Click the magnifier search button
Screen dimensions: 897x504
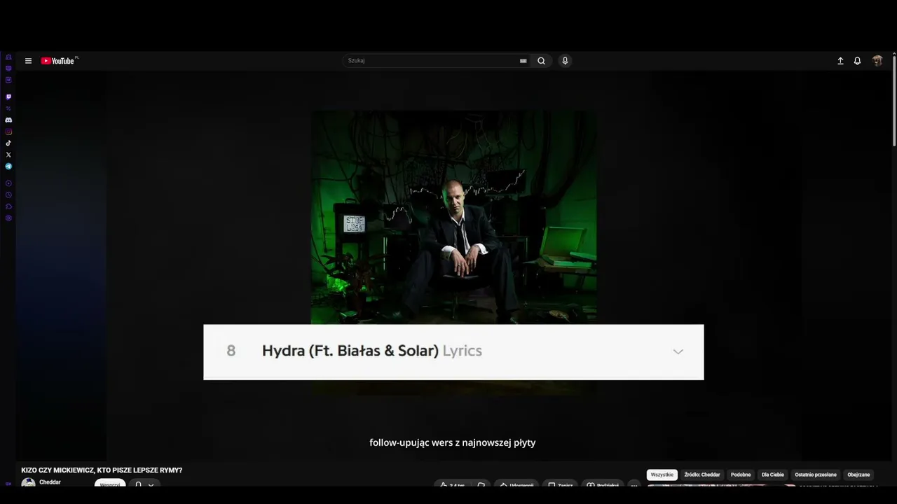(541, 61)
